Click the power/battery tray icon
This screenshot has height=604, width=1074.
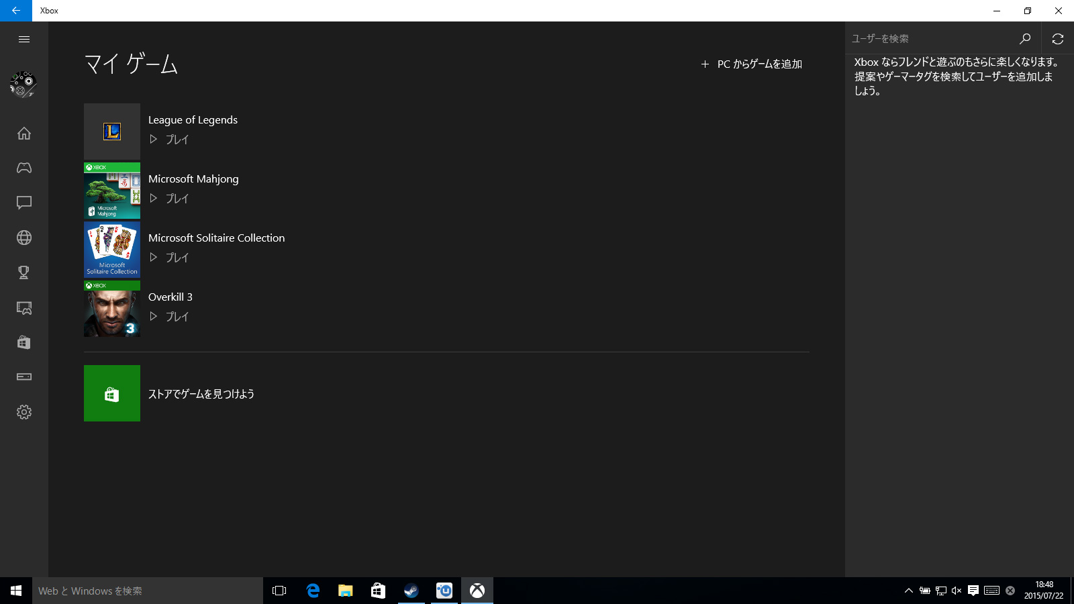point(924,591)
